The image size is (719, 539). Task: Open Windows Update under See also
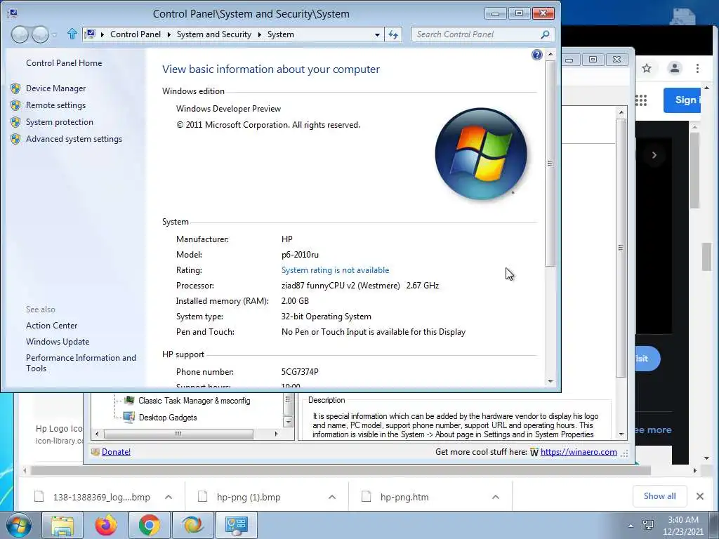(x=58, y=342)
